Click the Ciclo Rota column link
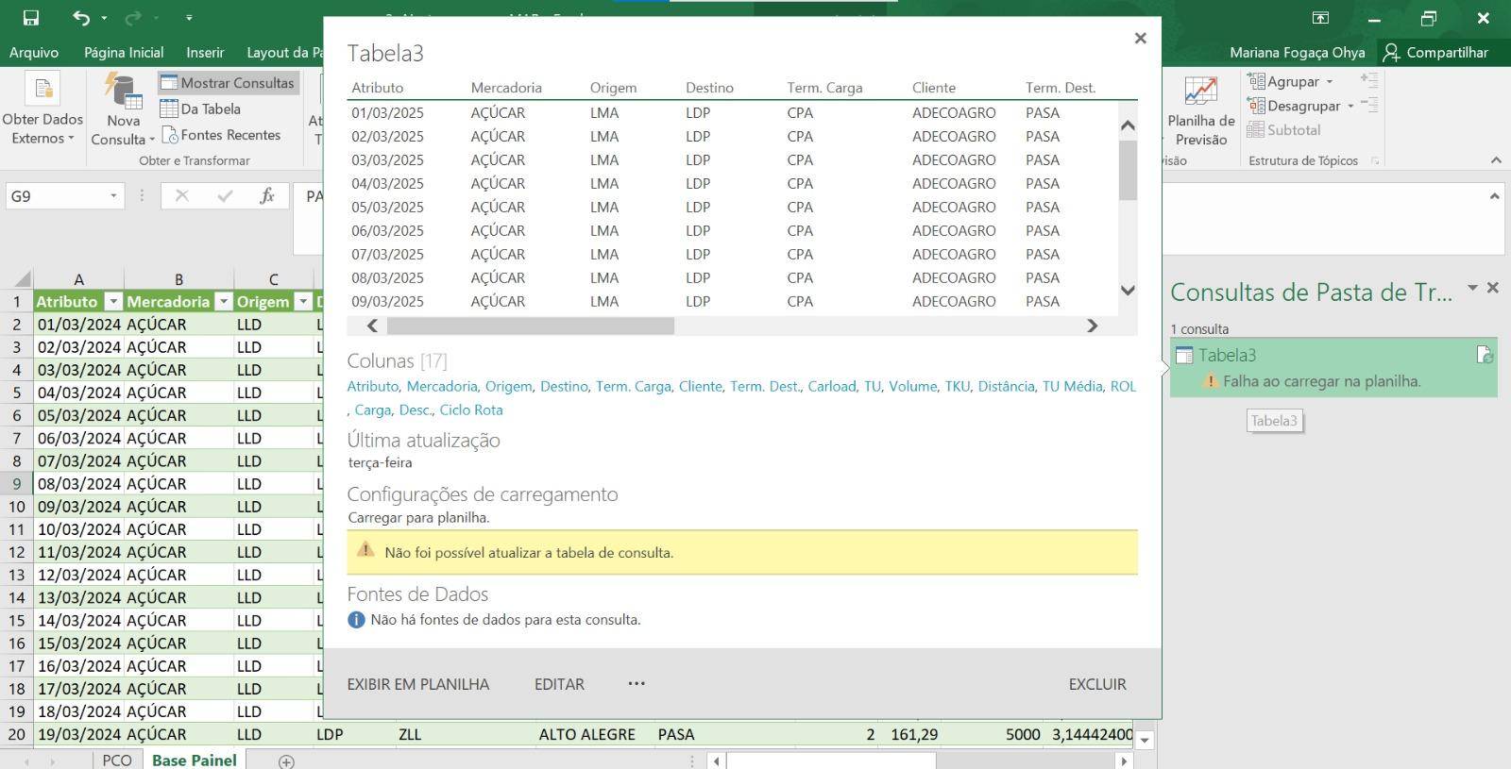The width and height of the screenshot is (1511, 769). (x=471, y=410)
